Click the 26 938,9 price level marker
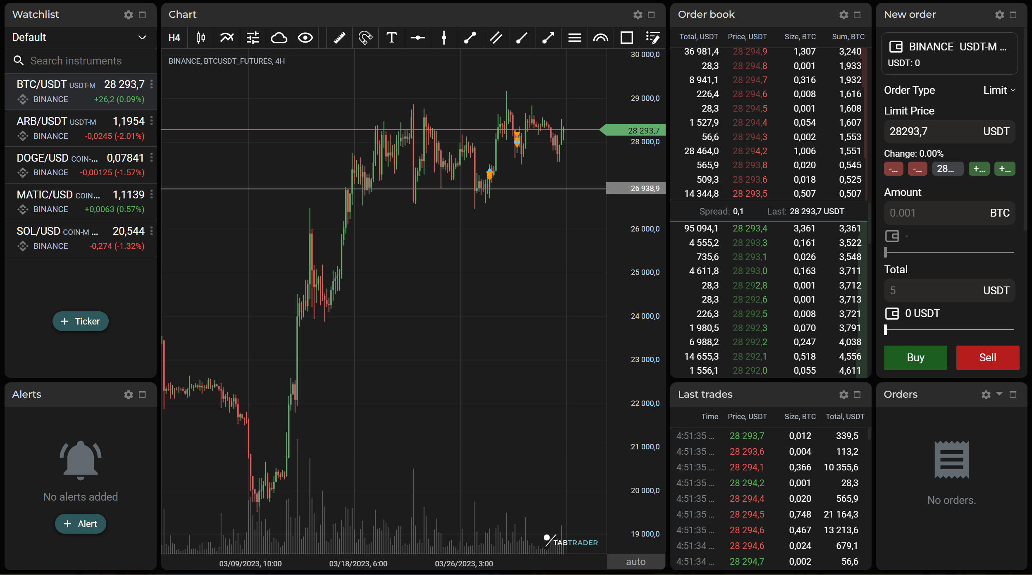 click(636, 188)
